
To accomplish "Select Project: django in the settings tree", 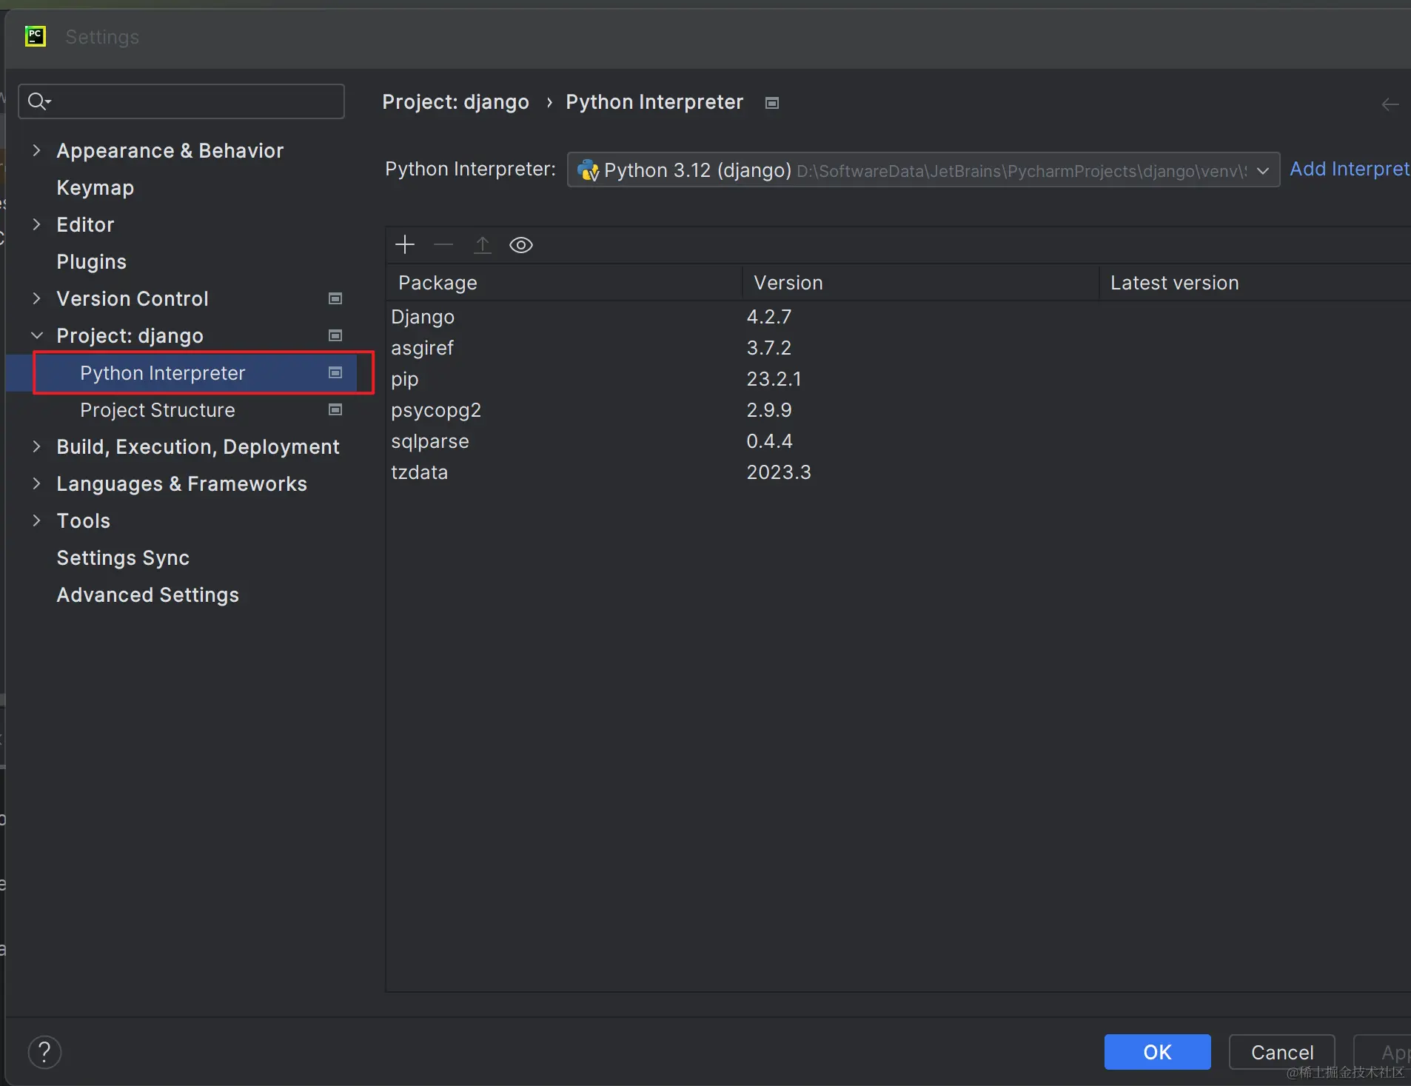I will [x=130, y=336].
